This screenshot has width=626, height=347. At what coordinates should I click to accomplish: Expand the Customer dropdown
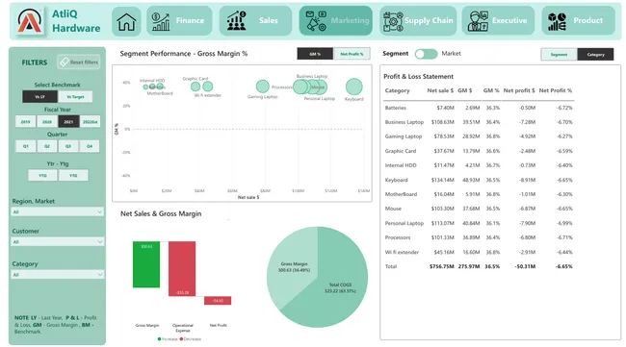(58, 242)
